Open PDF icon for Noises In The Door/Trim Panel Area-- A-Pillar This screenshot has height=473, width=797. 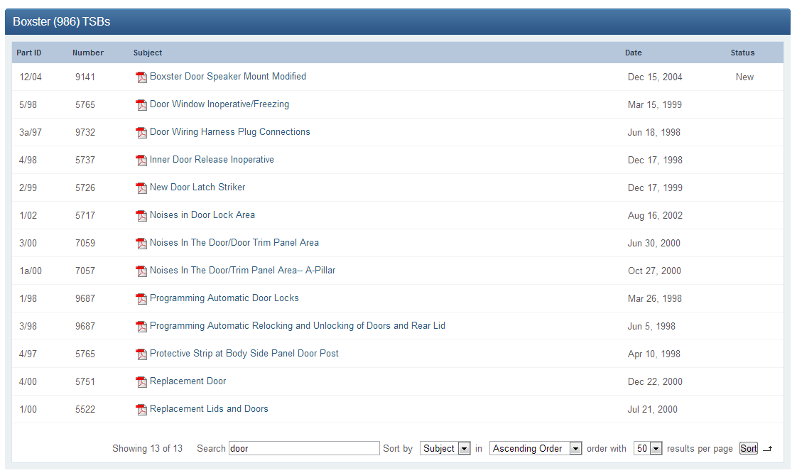pos(141,271)
